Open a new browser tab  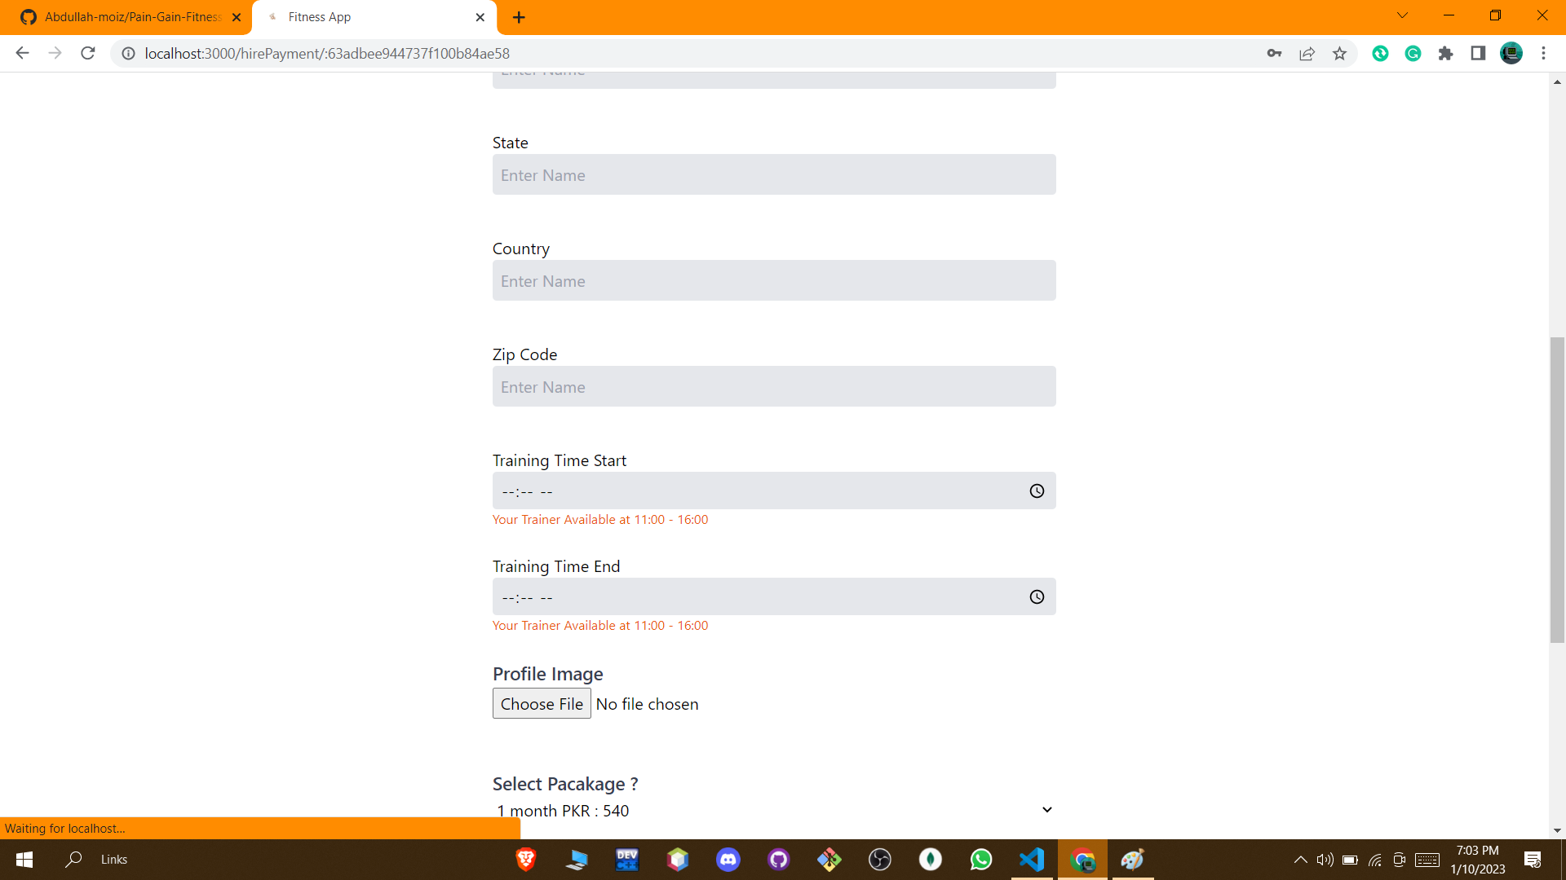click(x=519, y=17)
